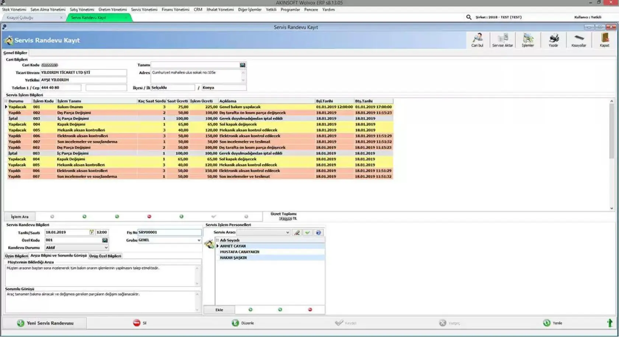Open the Finans Yönetimi menu
The width and height of the screenshot is (619, 348).
click(175, 10)
